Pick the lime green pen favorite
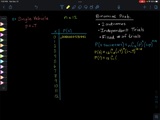 (3, 56)
